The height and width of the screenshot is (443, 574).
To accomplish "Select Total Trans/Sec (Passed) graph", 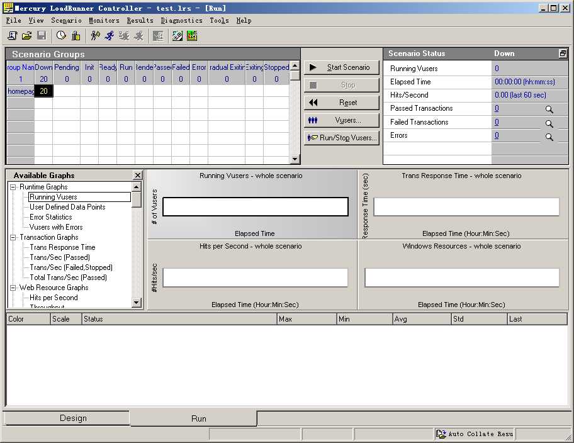I will 69,278.
